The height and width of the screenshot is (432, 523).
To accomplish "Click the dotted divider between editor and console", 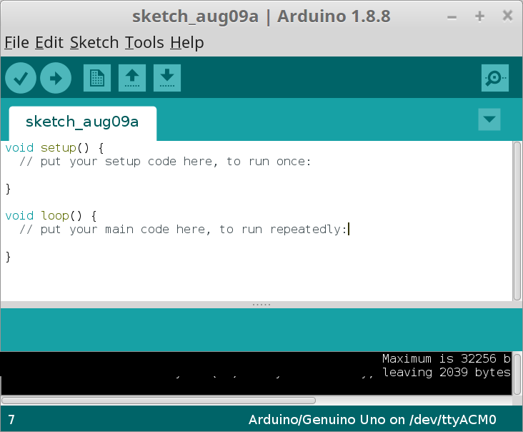I will (x=261, y=305).
